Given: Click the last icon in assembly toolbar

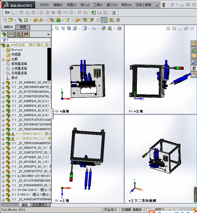Looking at the screenshot, I should click(118, 20).
